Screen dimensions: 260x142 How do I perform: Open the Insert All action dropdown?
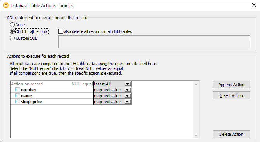tap(128, 84)
